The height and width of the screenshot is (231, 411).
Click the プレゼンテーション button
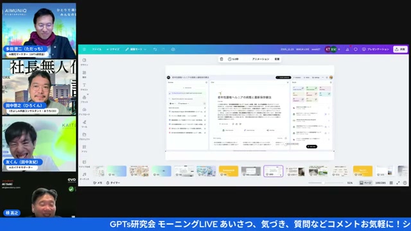pos(375,49)
